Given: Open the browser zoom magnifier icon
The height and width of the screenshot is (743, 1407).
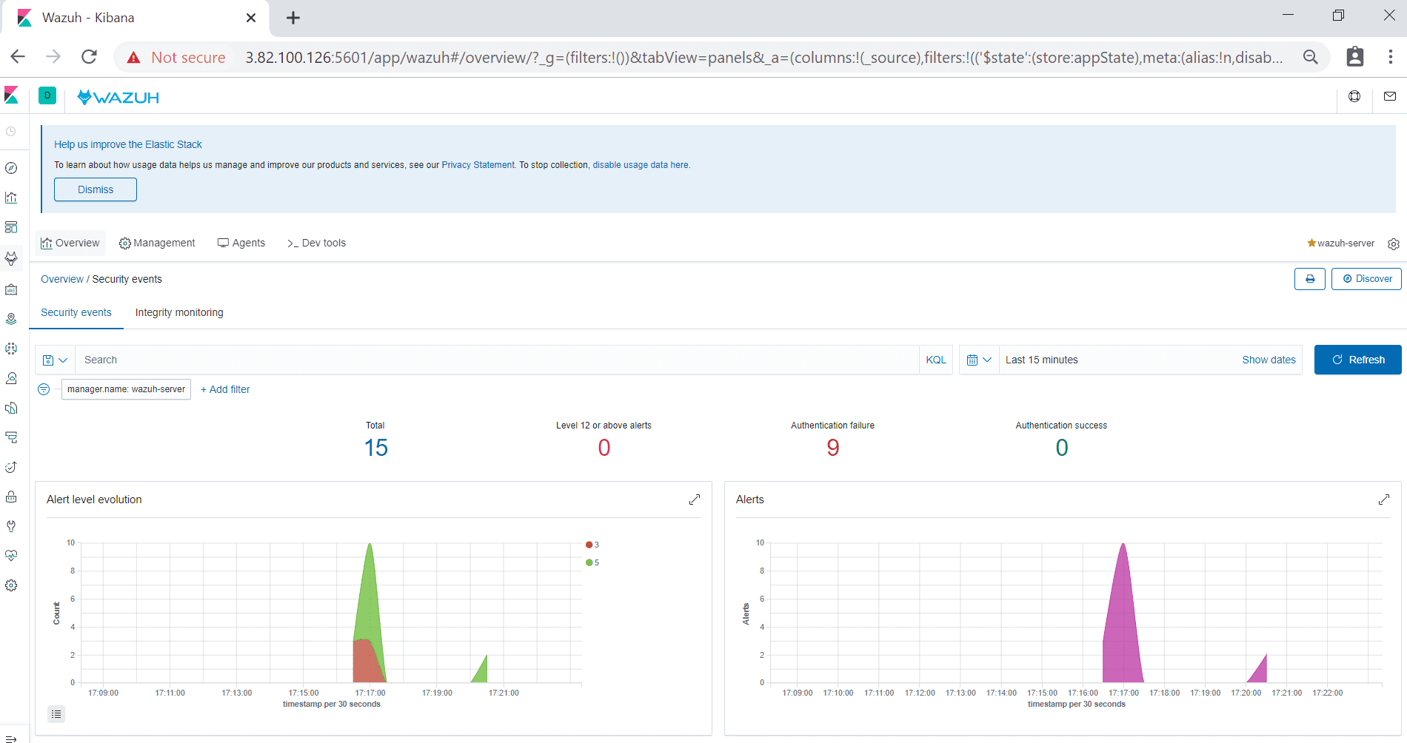Looking at the screenshot, I should (1311, 57).
